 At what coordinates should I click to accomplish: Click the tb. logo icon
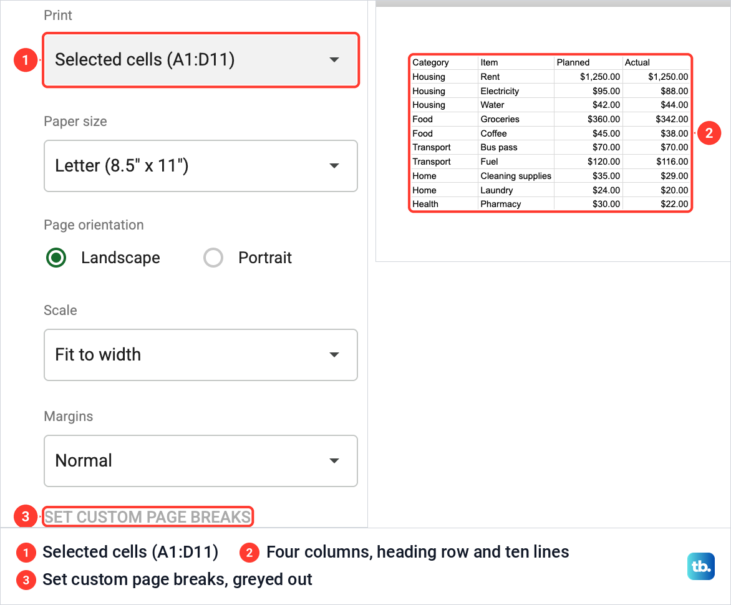pos(700,566)
